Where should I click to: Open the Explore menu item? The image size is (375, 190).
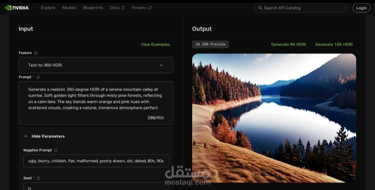[x=48, y=8]
